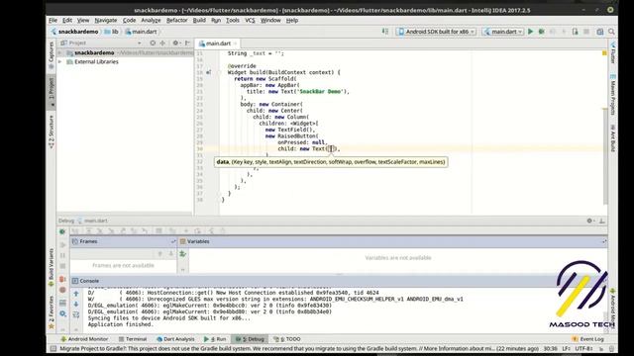Image resolution: width=634 pixels, height=356 pixels.
Task: Open main.dart run configuration dropdown
Action: tap(503, 32)
